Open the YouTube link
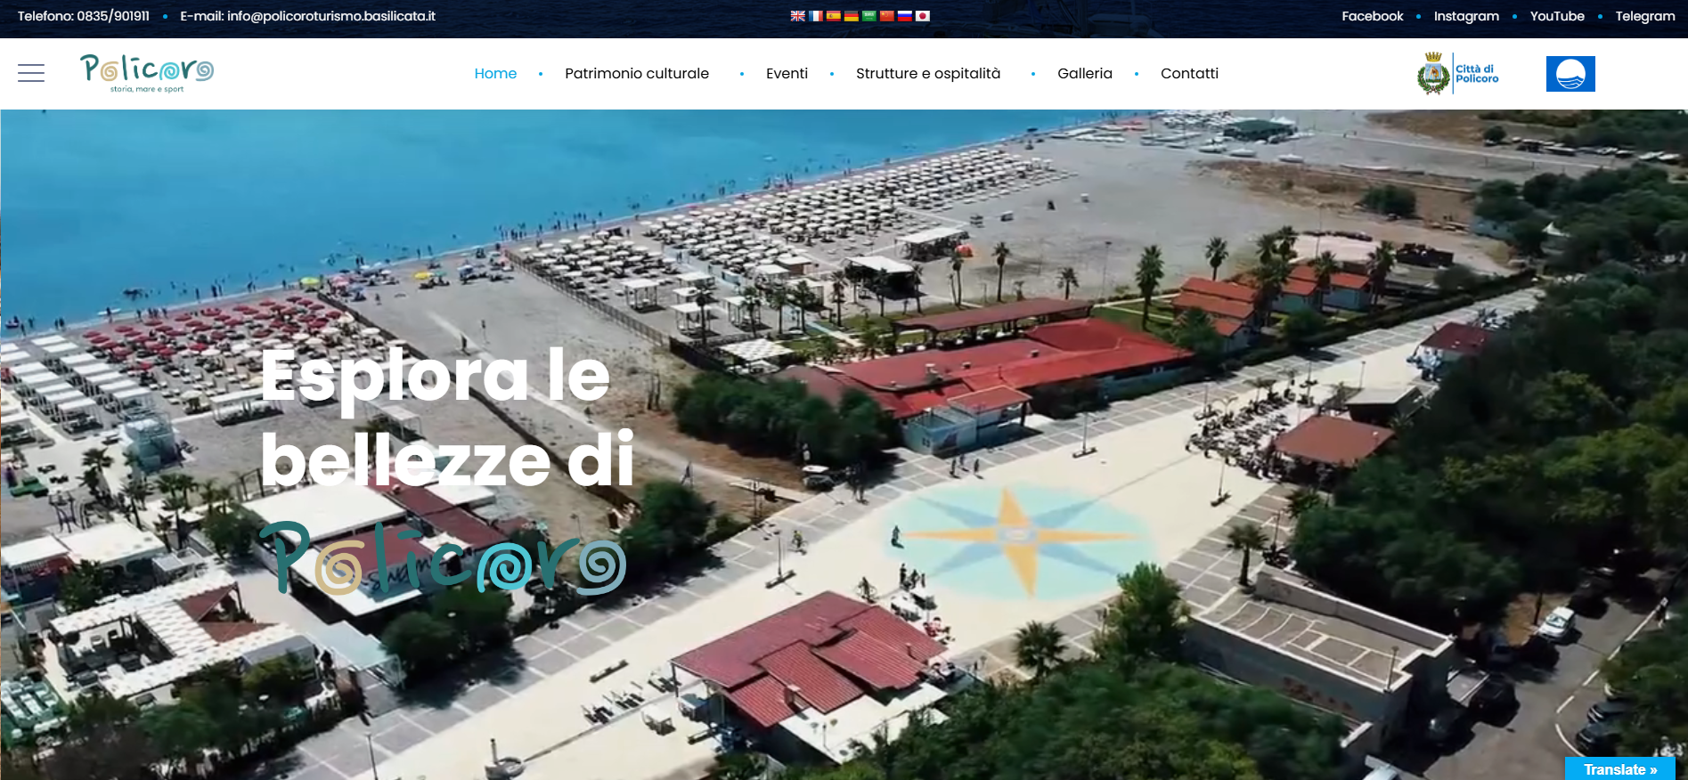 [1557, 16]
